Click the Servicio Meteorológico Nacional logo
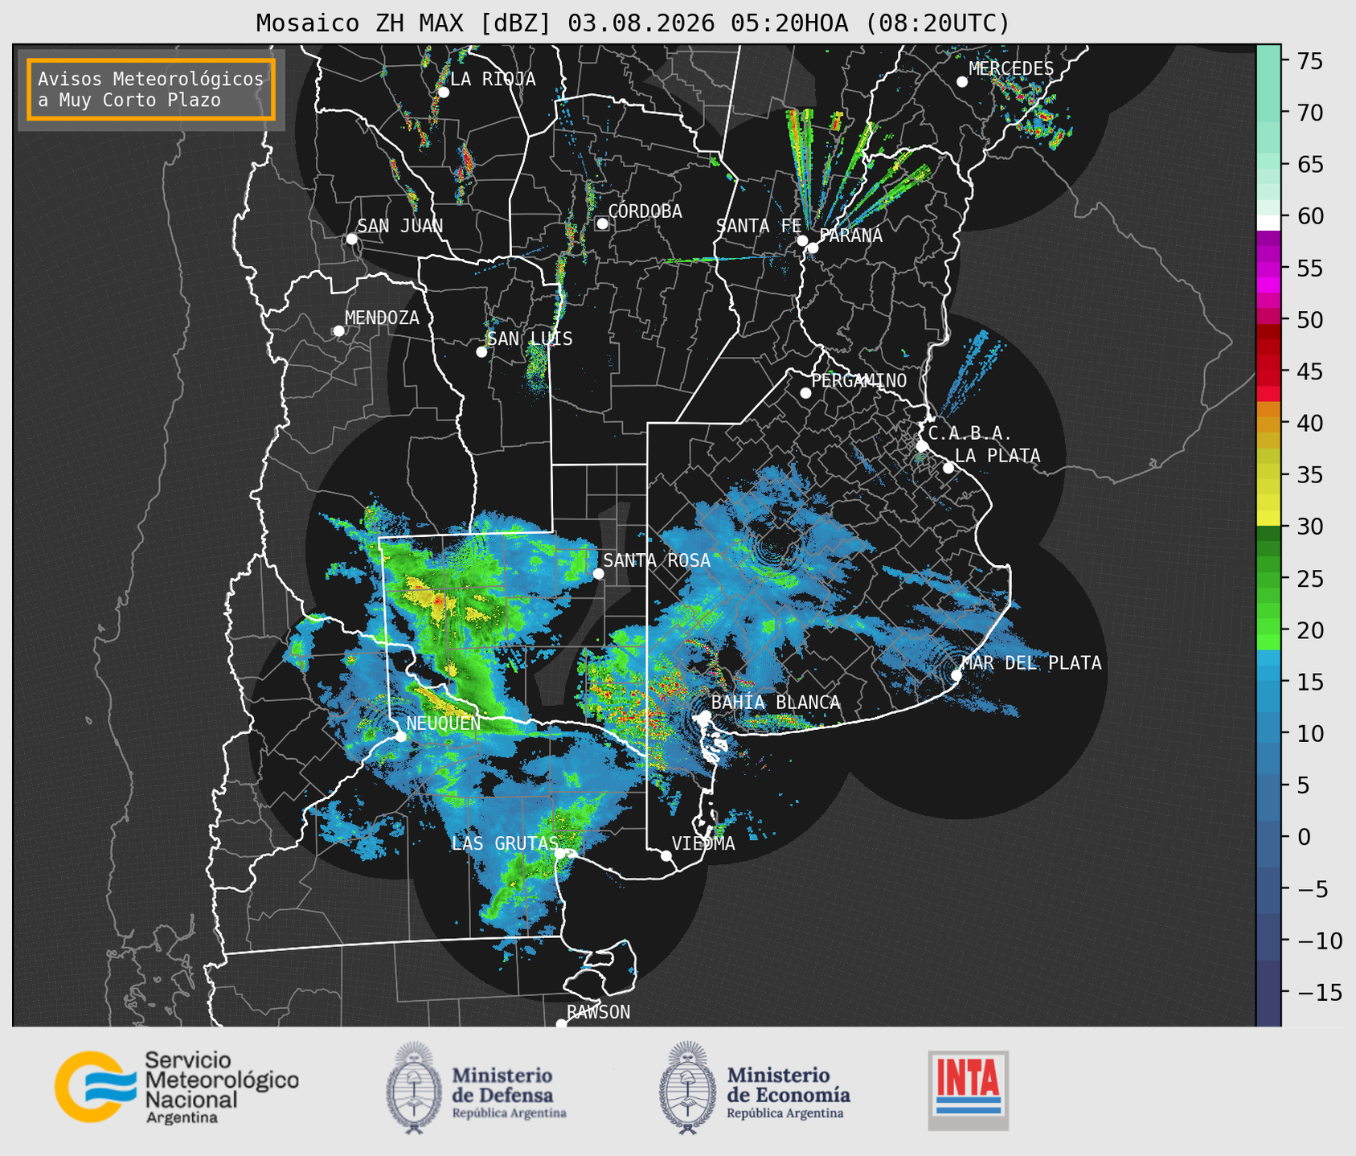The width and height of the screenshot is (1356, 1156). pyautogui.click(x=176, y=1087)
